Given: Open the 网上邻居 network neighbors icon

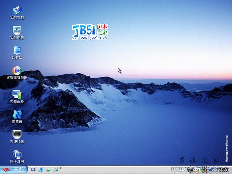Looking at the screenshot, I should click(x=17, y=155).
